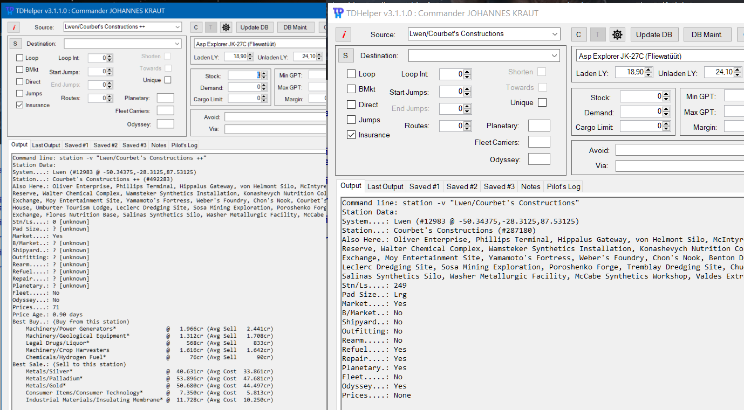Click the Planetary field in the left window
This screenshot has width=744, height=410.
point(166,98)
